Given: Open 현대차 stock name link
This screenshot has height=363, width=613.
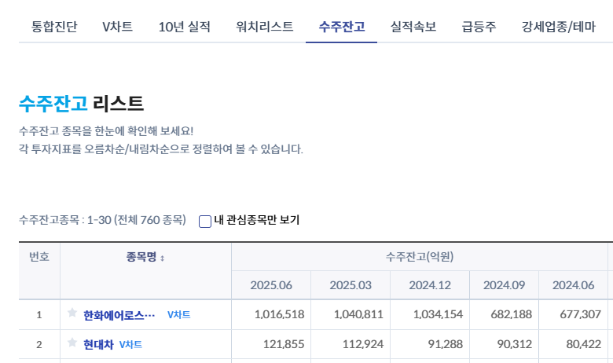Looking at the screenshot, I should tap(99, 344).
